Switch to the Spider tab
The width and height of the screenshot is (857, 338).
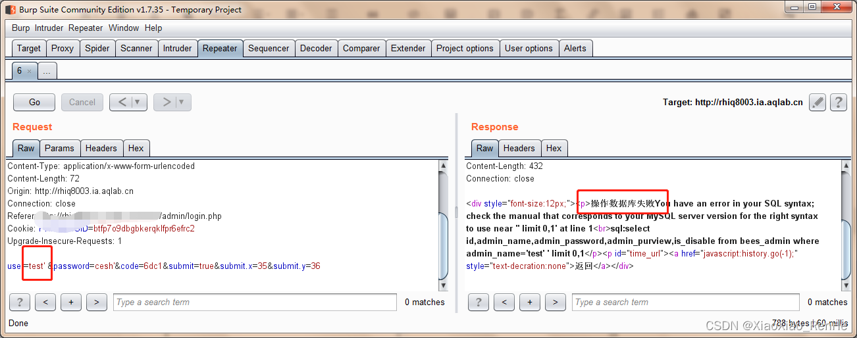(x=97, y=48)
